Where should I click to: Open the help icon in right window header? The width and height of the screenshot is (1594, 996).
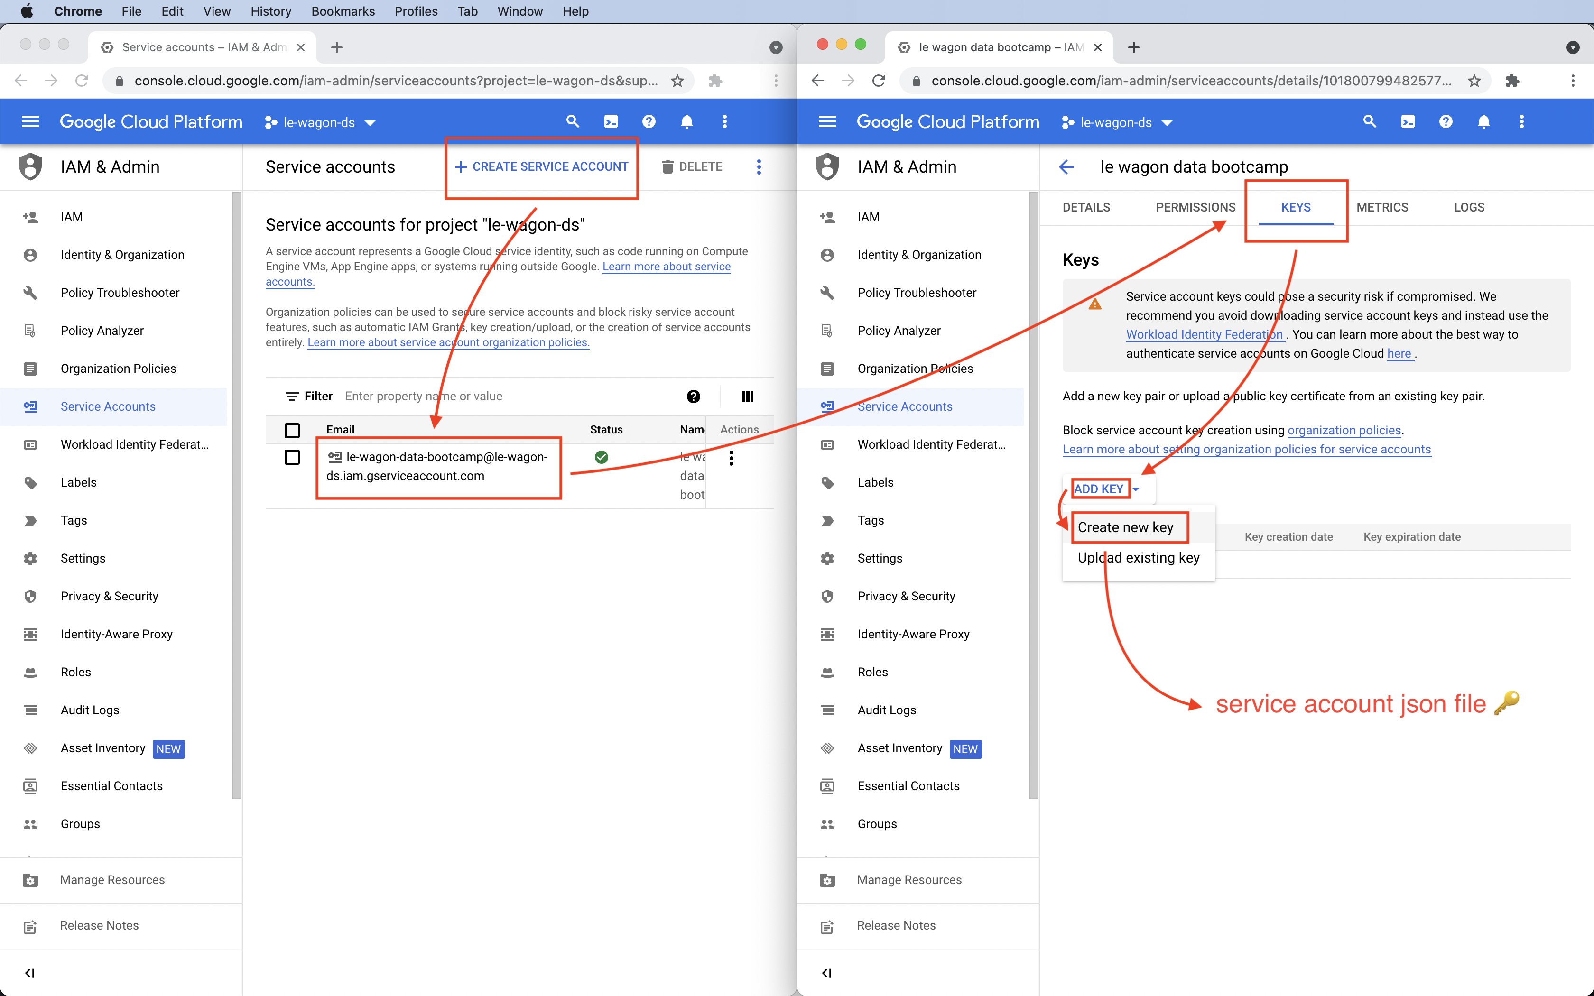[x=1446, y=122]
